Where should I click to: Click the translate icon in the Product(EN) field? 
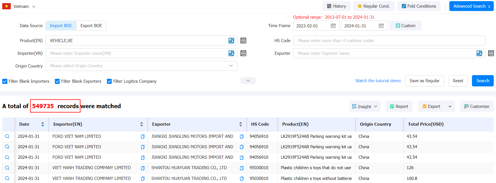coord(231,41)
